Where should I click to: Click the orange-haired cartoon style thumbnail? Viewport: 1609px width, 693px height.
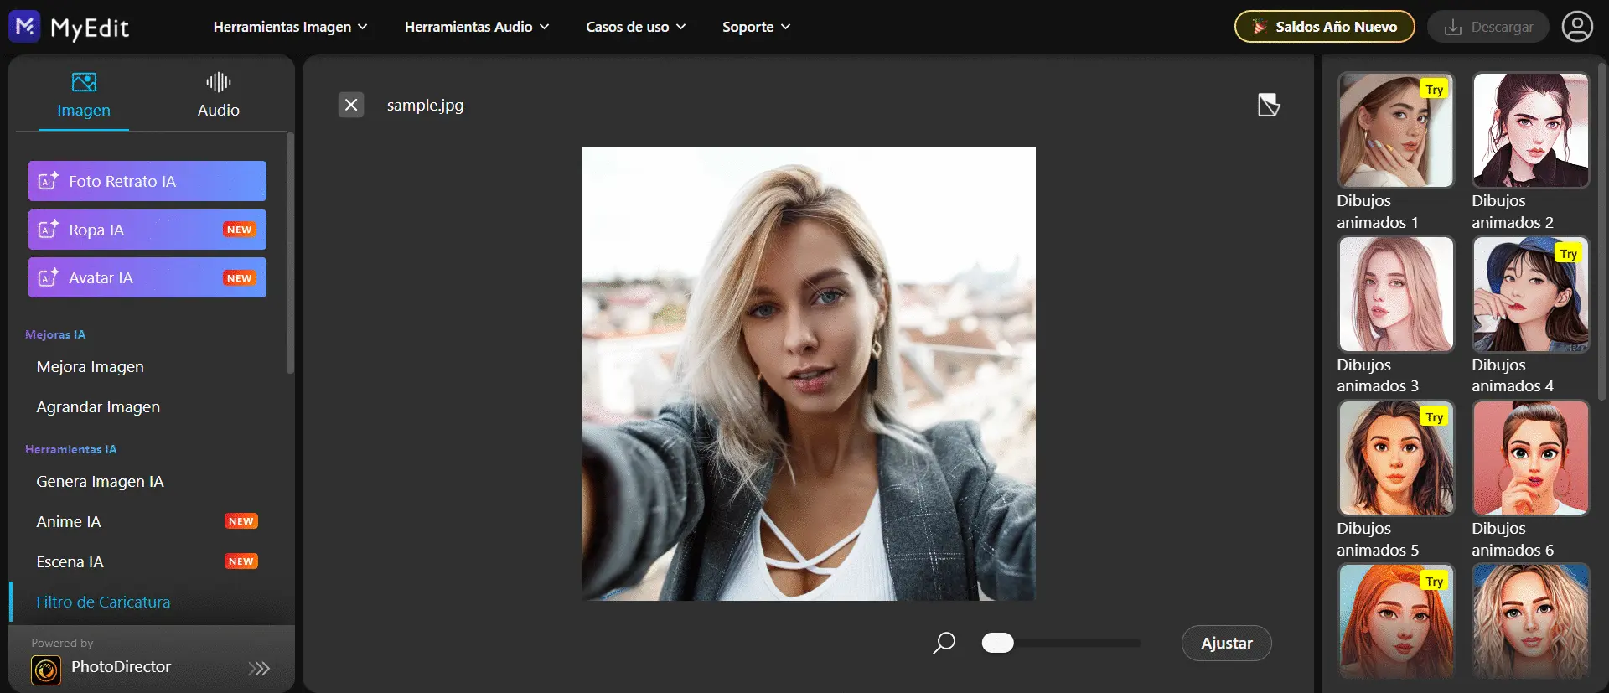1396,621
